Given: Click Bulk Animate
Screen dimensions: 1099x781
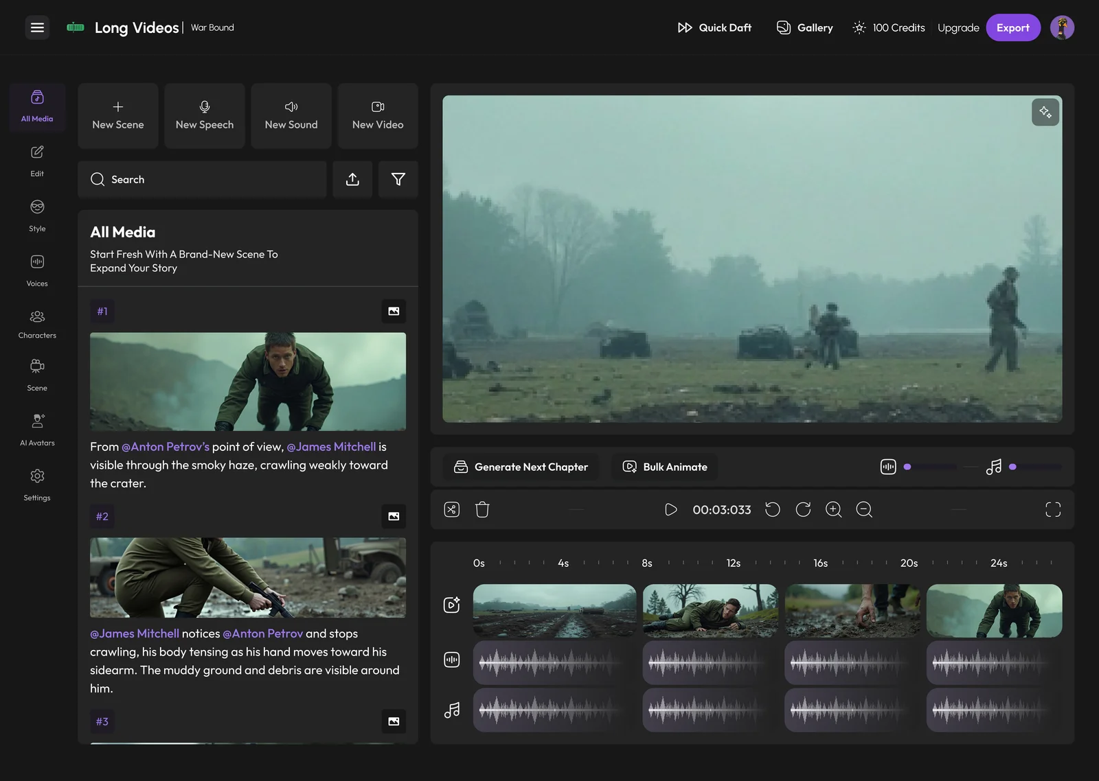Looking at the screenshot, I should (x=665, y=467).
